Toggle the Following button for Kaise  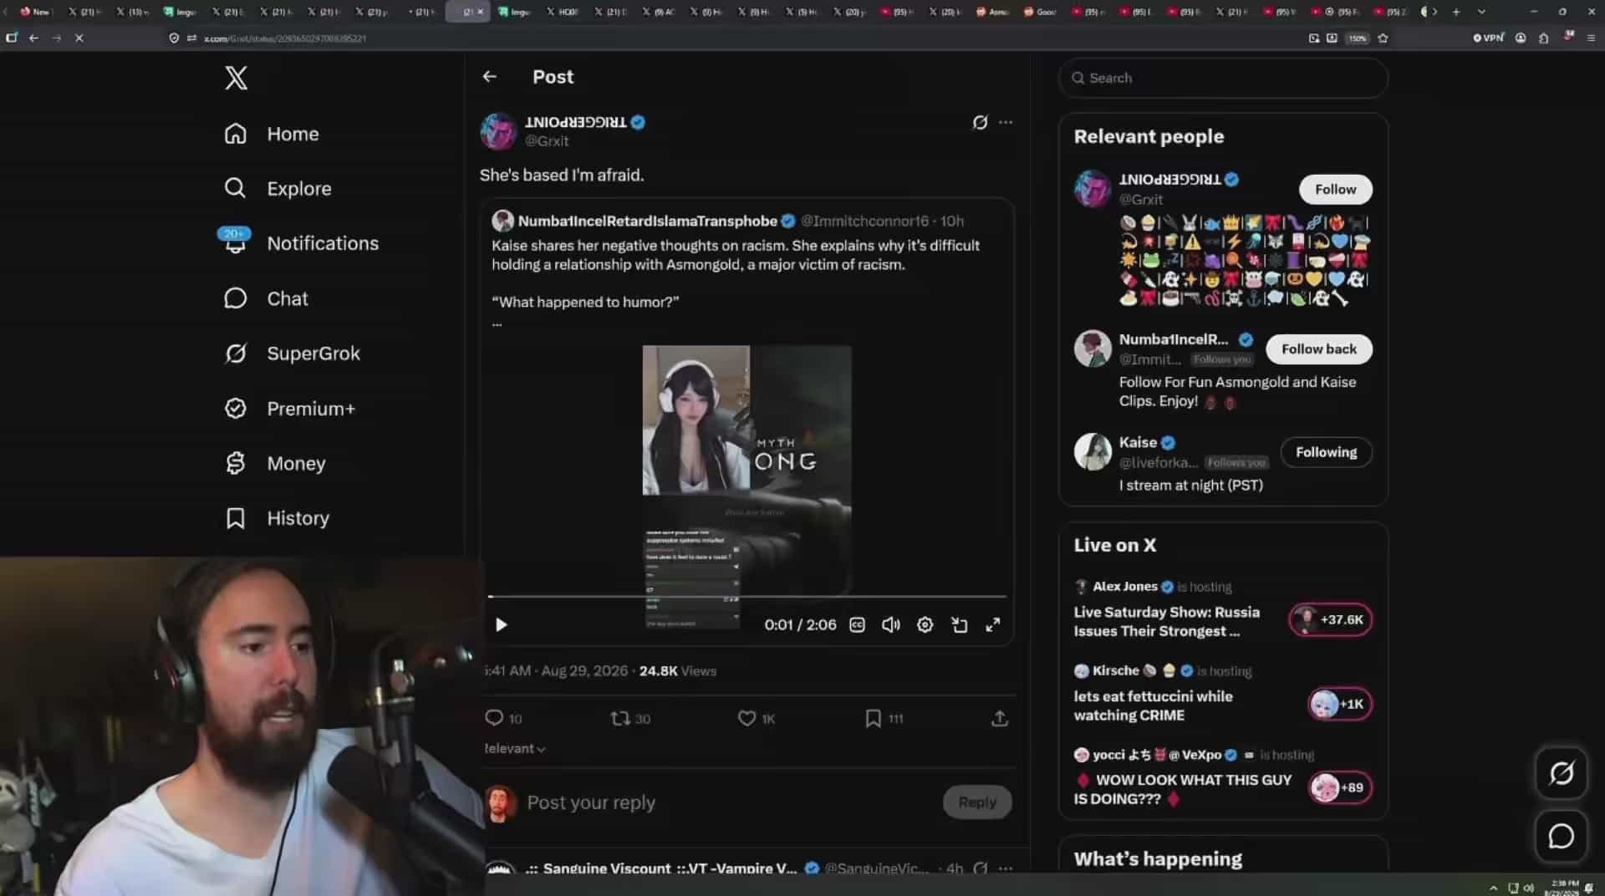1327,452
